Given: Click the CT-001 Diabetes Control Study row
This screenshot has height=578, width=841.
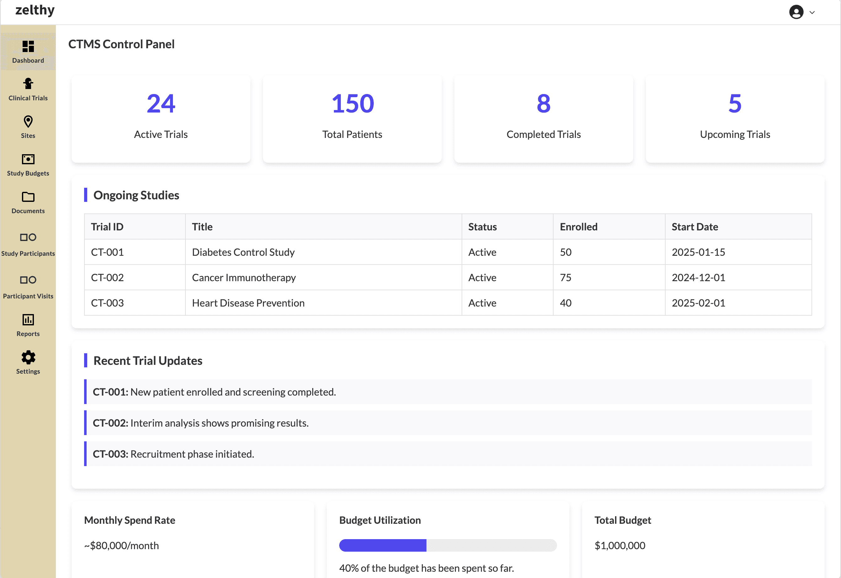Looking at the screenshot, I should [447, 252].
